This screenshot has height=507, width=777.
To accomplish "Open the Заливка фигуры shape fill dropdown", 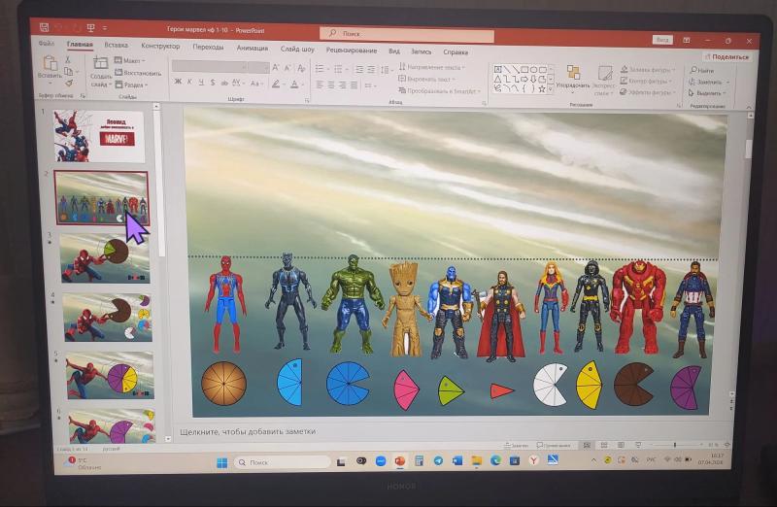I will 648,70.
